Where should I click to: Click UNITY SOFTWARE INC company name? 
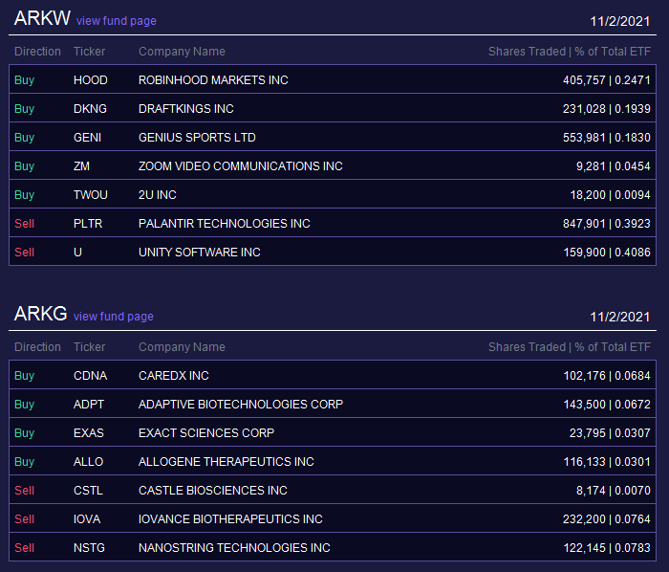(200, 253)
